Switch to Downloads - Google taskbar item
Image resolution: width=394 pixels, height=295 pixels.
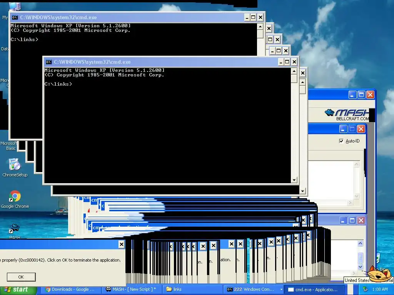coord(70,290)
